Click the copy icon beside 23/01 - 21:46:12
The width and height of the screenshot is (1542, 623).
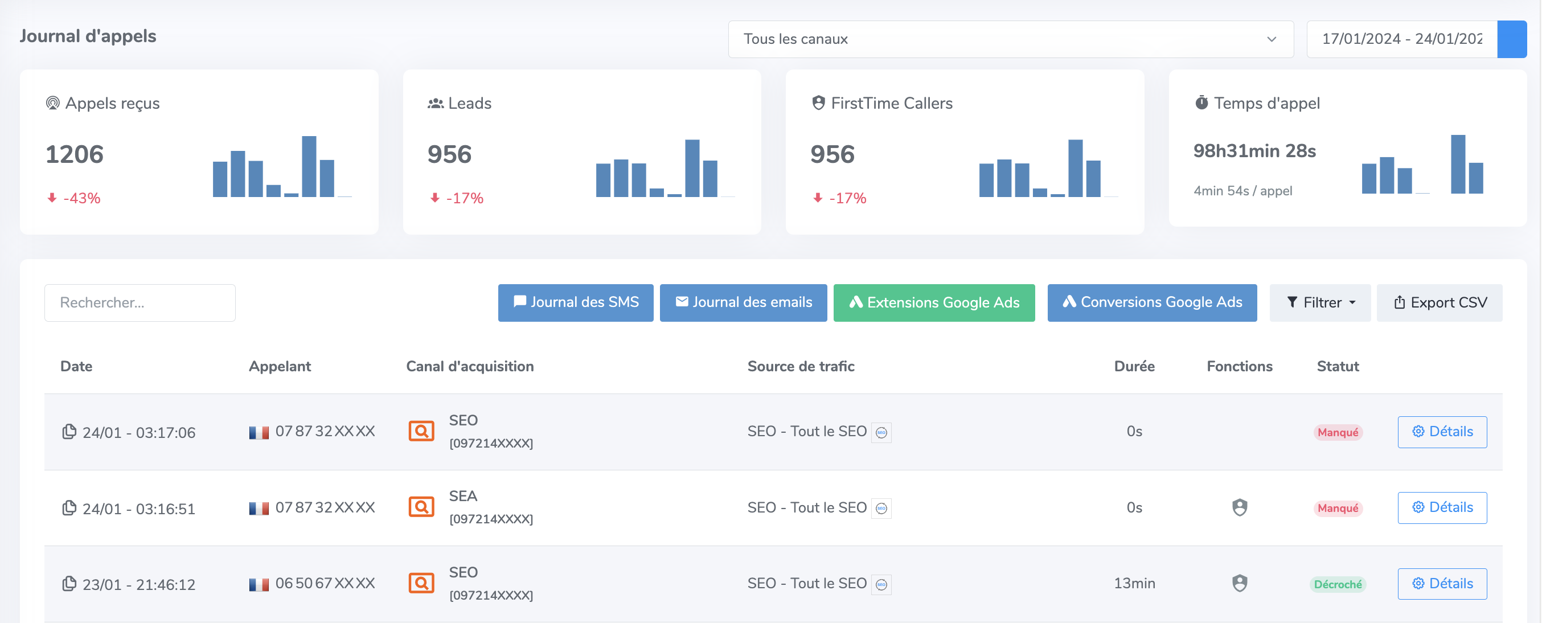click(x=69, y=584)
